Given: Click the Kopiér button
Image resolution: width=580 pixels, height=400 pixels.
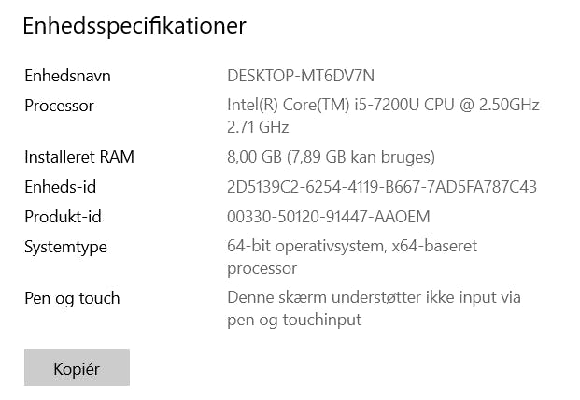Looking at the screenshot, I should (77, 367).
